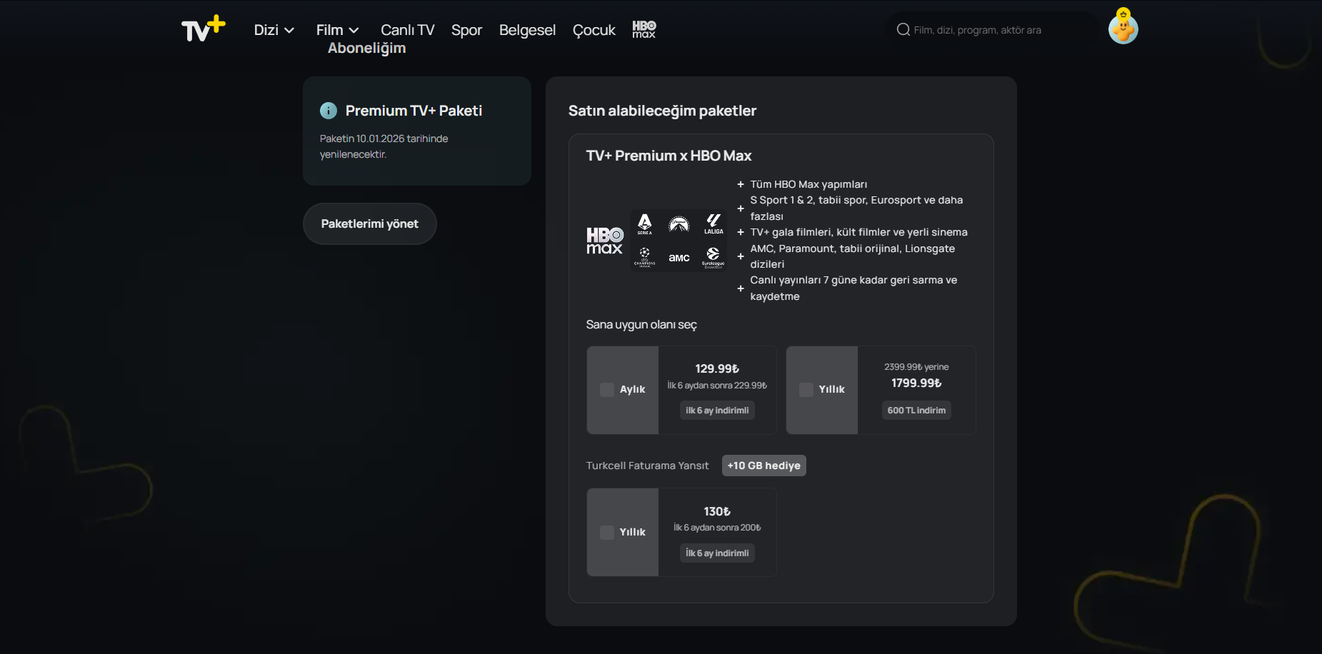
Task: Click İlk 6 ay indirimli badge under 130₺
Action: [x=717, y=553]
